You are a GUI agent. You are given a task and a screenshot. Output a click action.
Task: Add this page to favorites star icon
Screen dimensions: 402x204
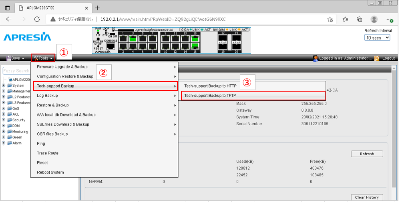coord(330,20)
